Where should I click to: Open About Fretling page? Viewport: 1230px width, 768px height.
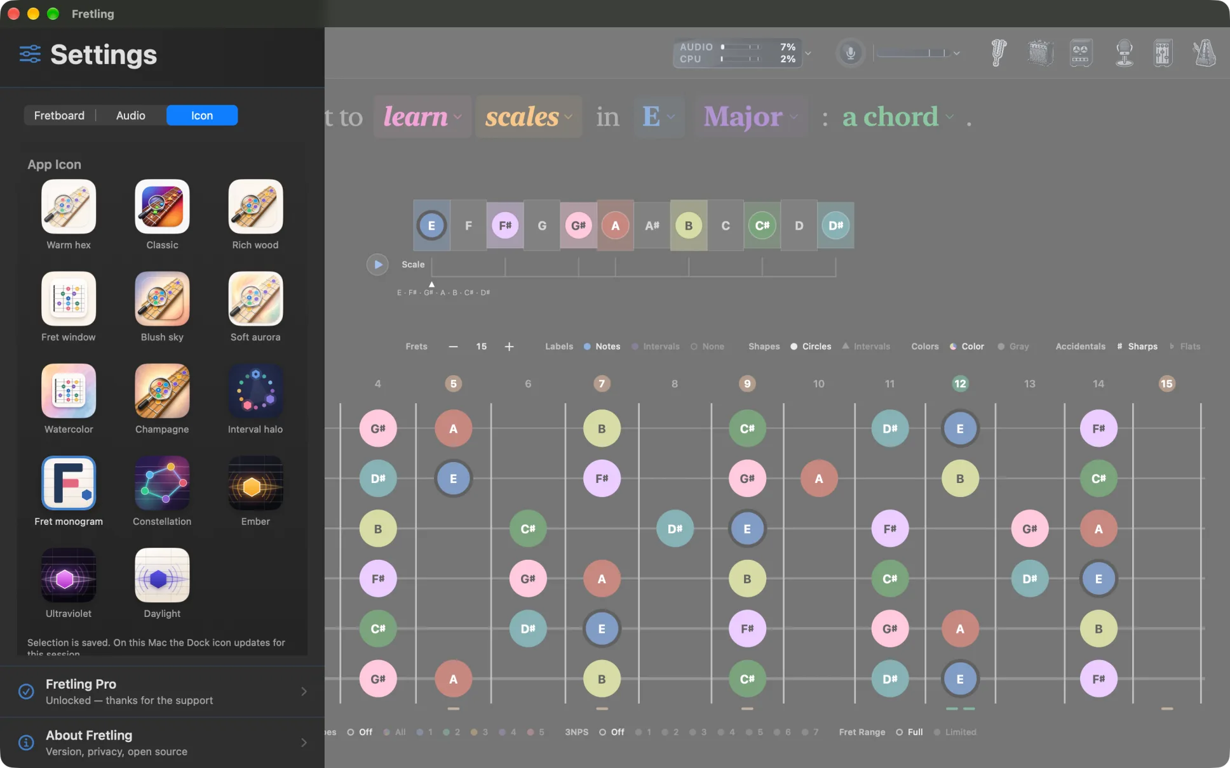[162, 743]
